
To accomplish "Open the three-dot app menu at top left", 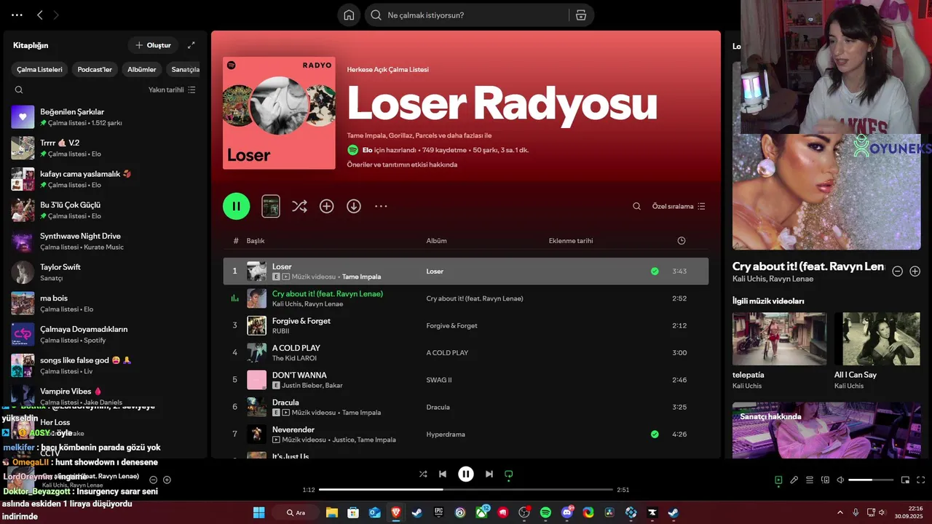I will point(17,15).
